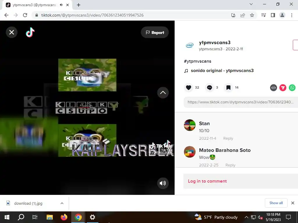The height and width of the screenshot is (223, 298).
Task: Open Stan's profile picture
Action: pyautogui.click(x=190, y=125)
